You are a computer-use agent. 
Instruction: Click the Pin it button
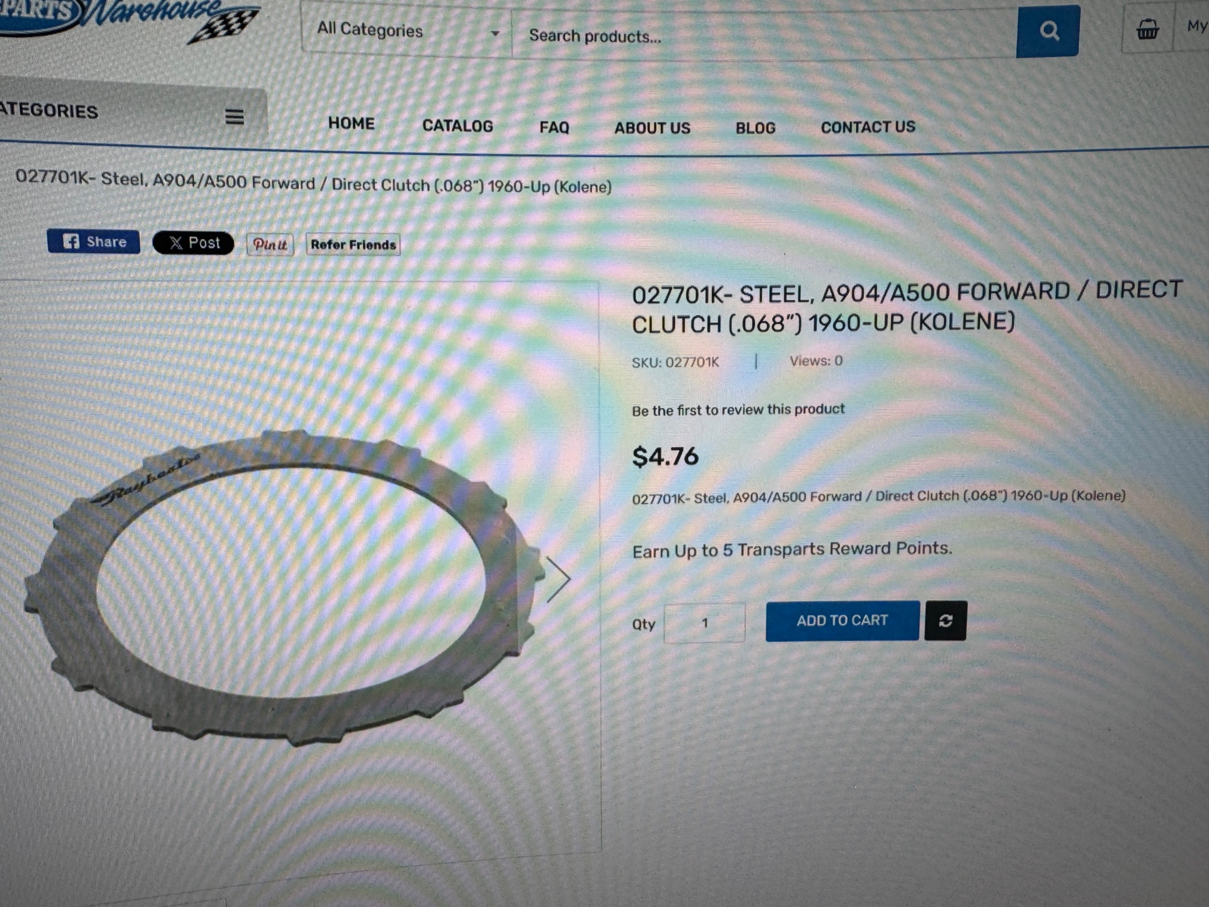(x=270, y=244)
